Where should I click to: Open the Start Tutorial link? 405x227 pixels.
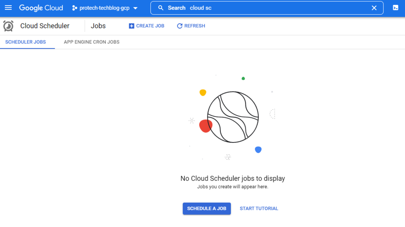pos(259,209)
